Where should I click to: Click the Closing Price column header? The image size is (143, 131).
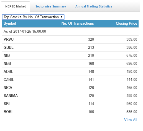[126, 24]
